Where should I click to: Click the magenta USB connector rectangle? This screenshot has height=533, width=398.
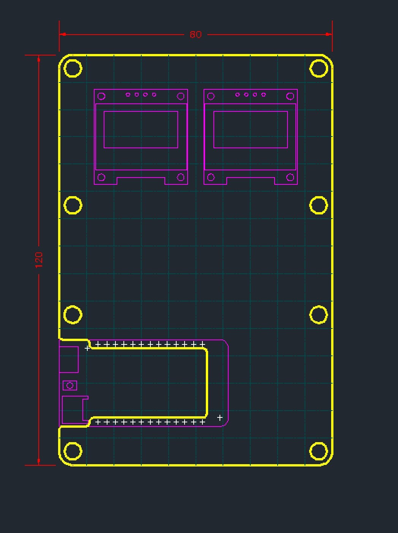click(x=69, y=359)
